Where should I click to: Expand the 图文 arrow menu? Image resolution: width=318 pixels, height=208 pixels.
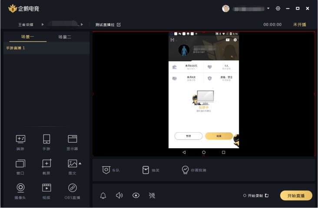coord(80,163)
